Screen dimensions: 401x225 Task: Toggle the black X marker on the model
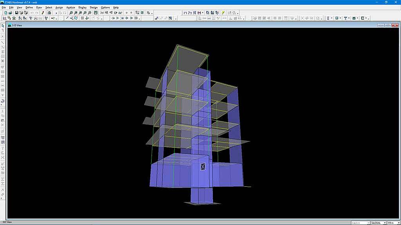point(203,167)
